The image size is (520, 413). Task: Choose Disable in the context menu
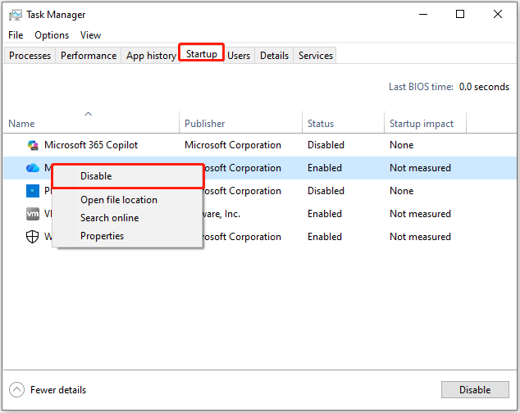pyautogui.click(x=128, y=176)
